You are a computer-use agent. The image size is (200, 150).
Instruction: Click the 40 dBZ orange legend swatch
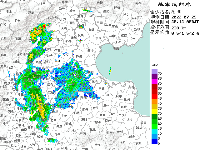coord(154,101)
